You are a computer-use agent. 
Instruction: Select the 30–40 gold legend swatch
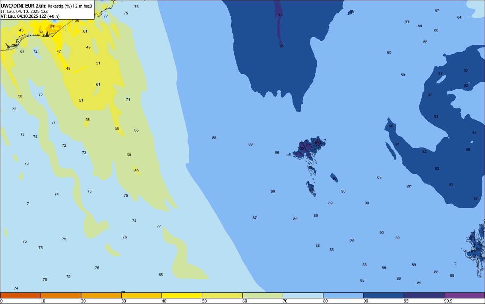141,295
